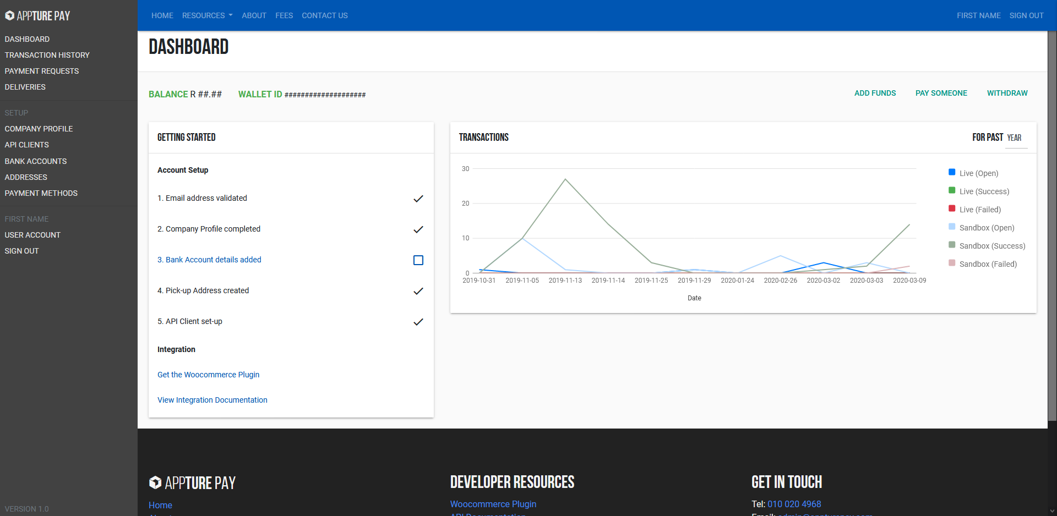Open Payment Methods in sidebar

tap(41, 193)
